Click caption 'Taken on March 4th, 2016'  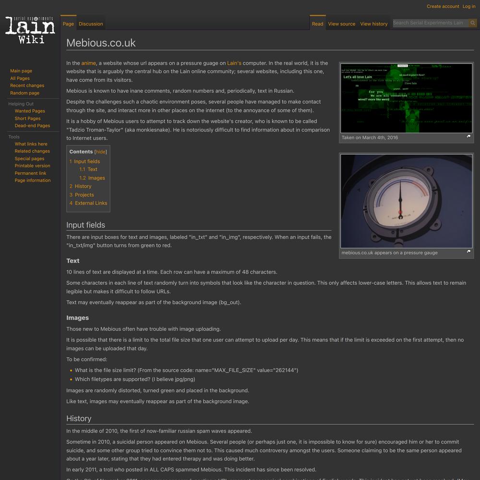[370, 137]
